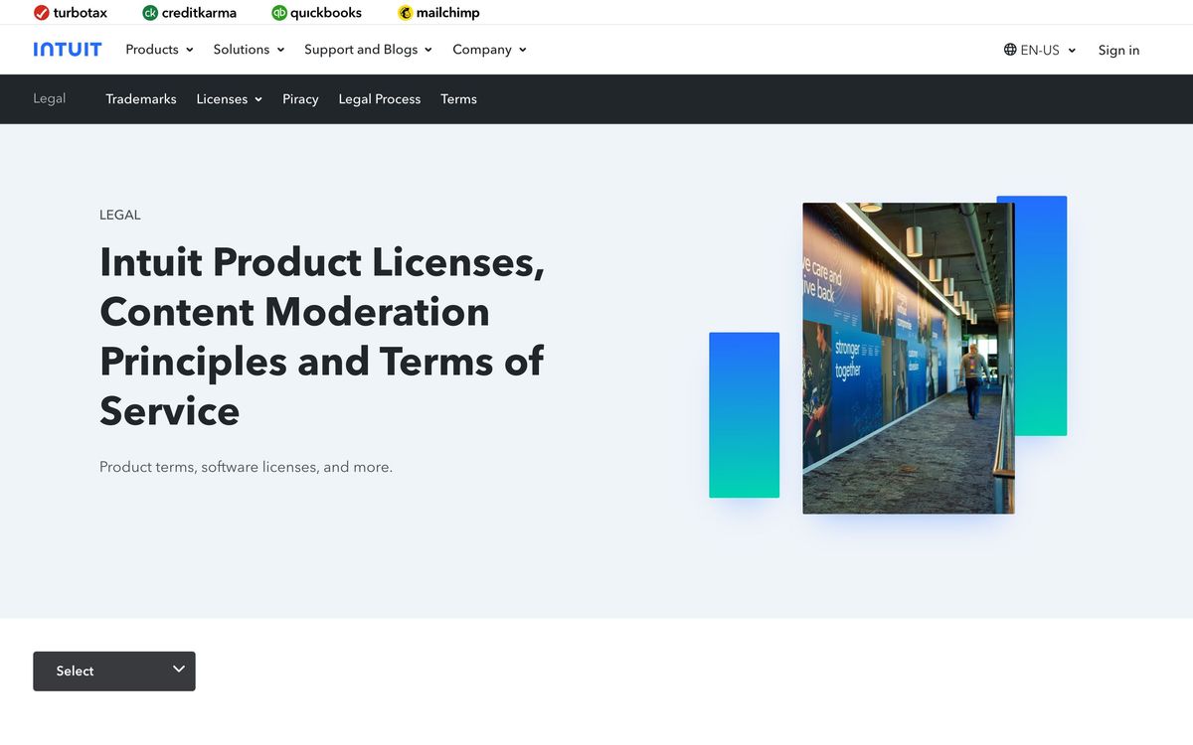Open the TurboTax brand logo link
The width and height of the screenshot is (1193, 745).
point(71,13)
